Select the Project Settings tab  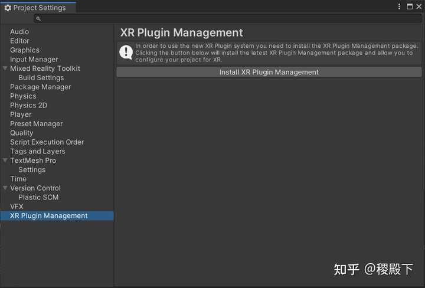click(38, 8)
